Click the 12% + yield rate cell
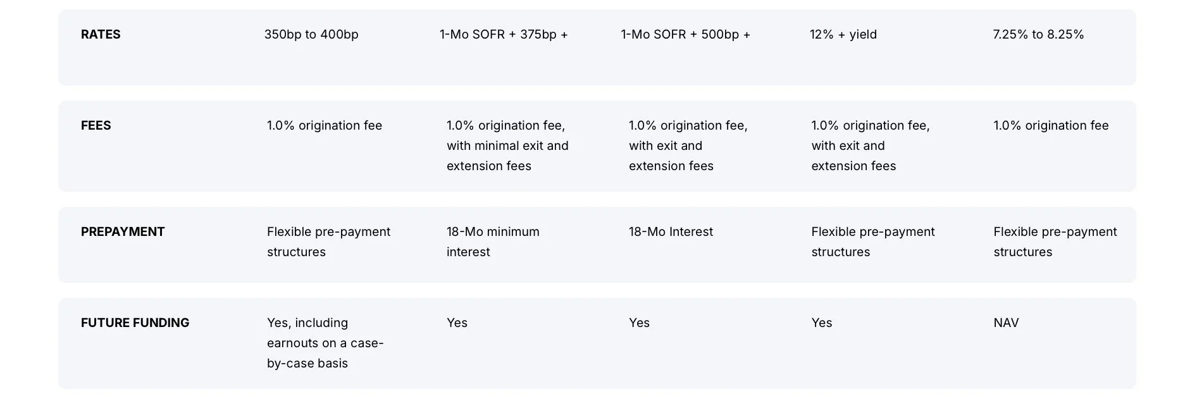Viewport: 1197px width, 401px height. 843,34
